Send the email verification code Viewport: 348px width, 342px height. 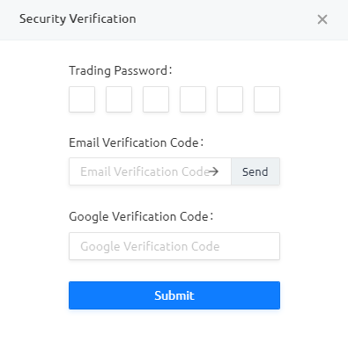click(255, 171)
